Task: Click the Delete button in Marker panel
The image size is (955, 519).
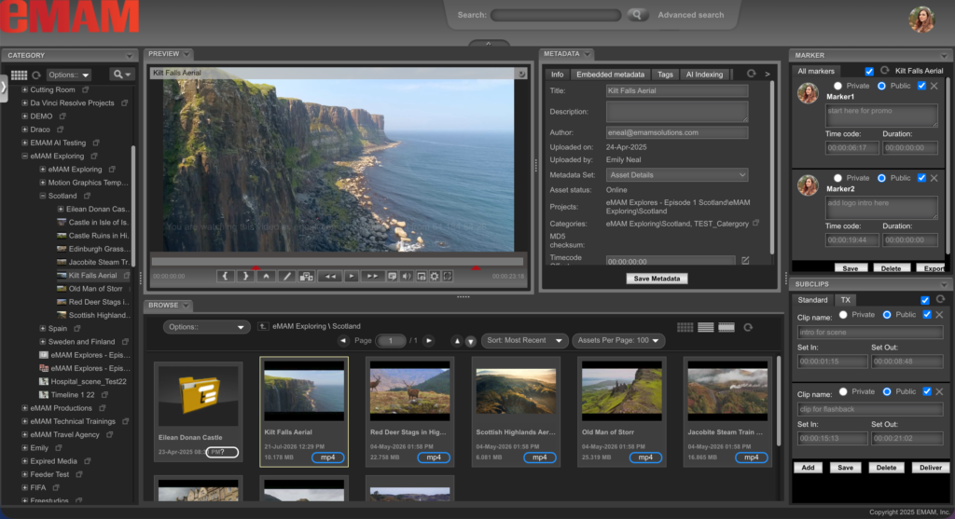Action: tap(891, 268)
